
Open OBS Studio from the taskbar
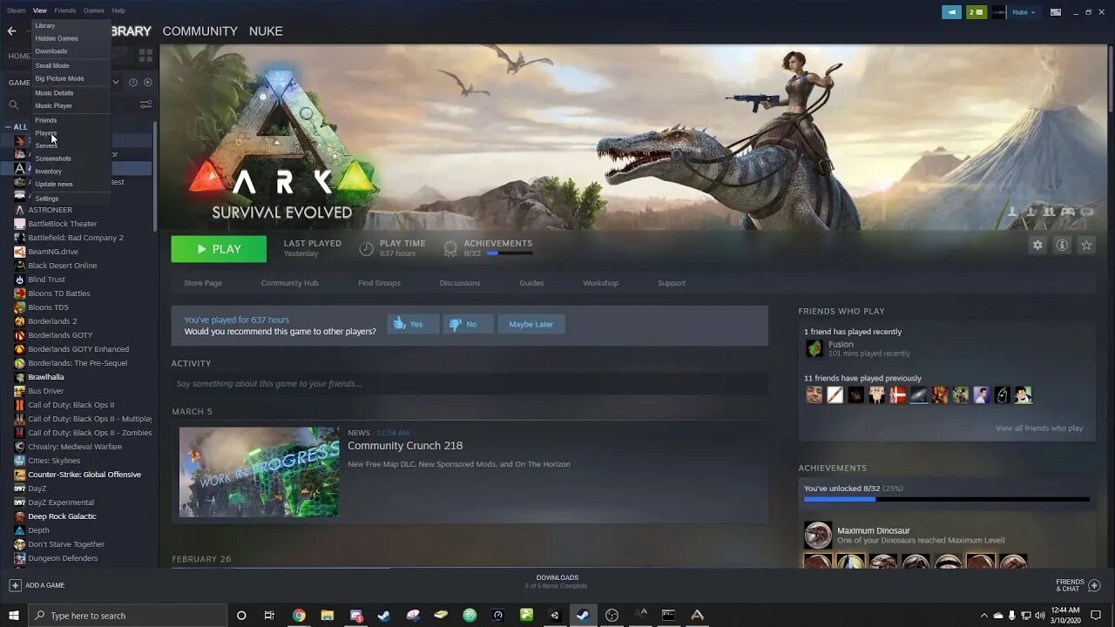pos(612,615)
